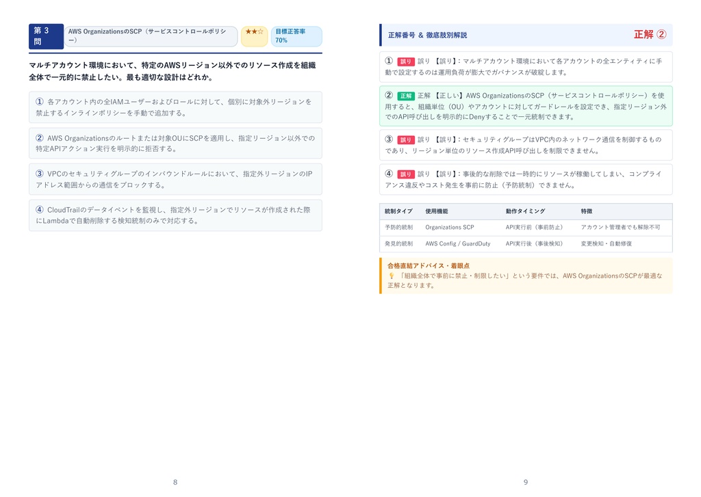Click the circled ③ number in the explanation list
701x497 pixels.
coord(389,139)
